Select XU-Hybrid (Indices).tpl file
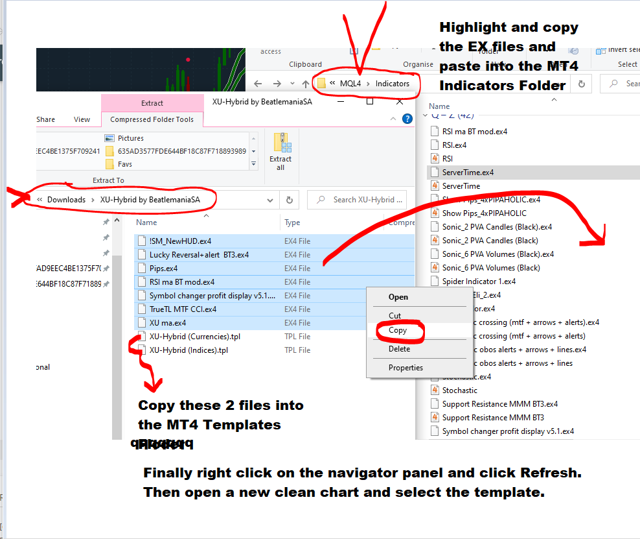The image size is (640, 539). tap(189, 350)
